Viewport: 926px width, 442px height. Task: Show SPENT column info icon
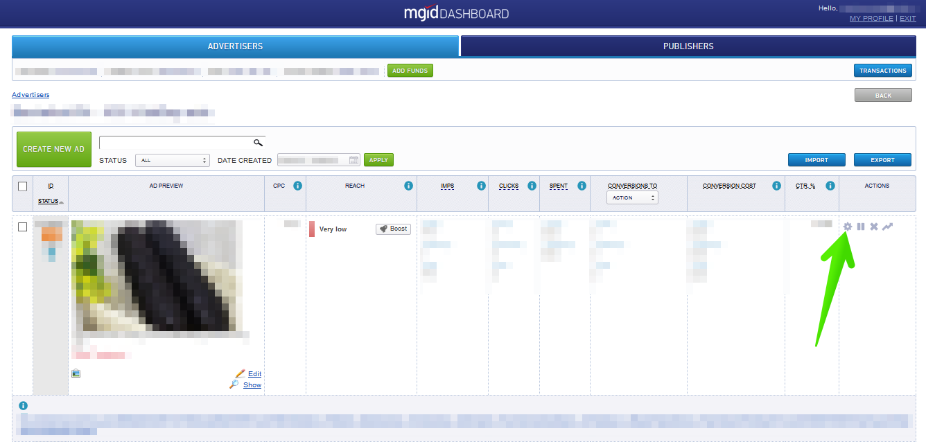582,186
